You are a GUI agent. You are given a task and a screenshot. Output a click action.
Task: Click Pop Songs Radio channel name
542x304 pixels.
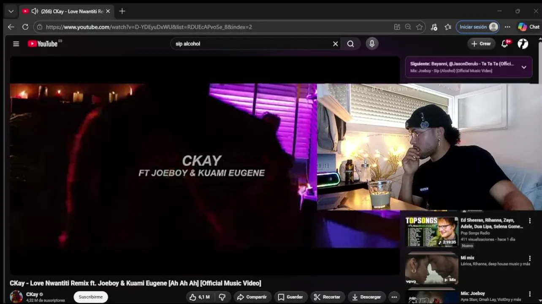(x=475, y=233)
